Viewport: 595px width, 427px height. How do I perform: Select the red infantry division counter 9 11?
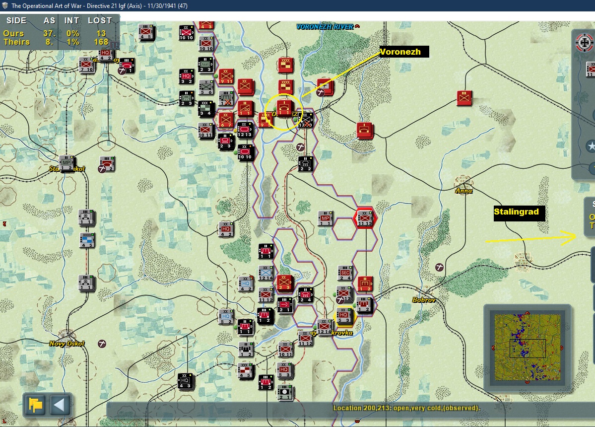coord(226,76)
